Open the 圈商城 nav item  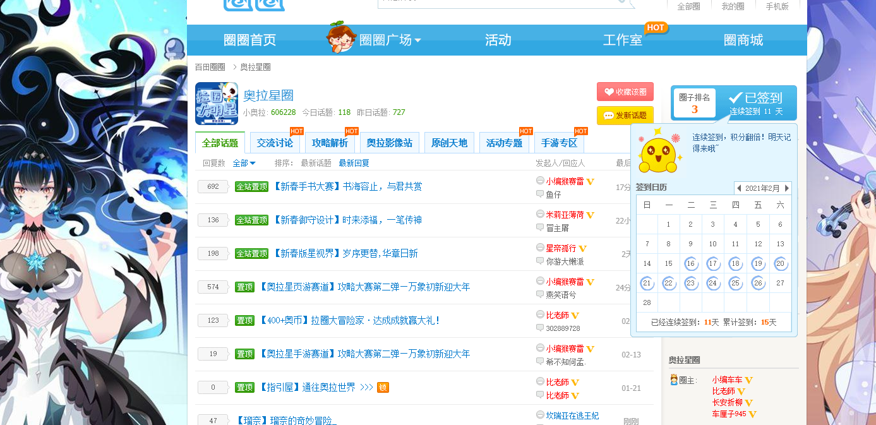(x=743, y=40)
